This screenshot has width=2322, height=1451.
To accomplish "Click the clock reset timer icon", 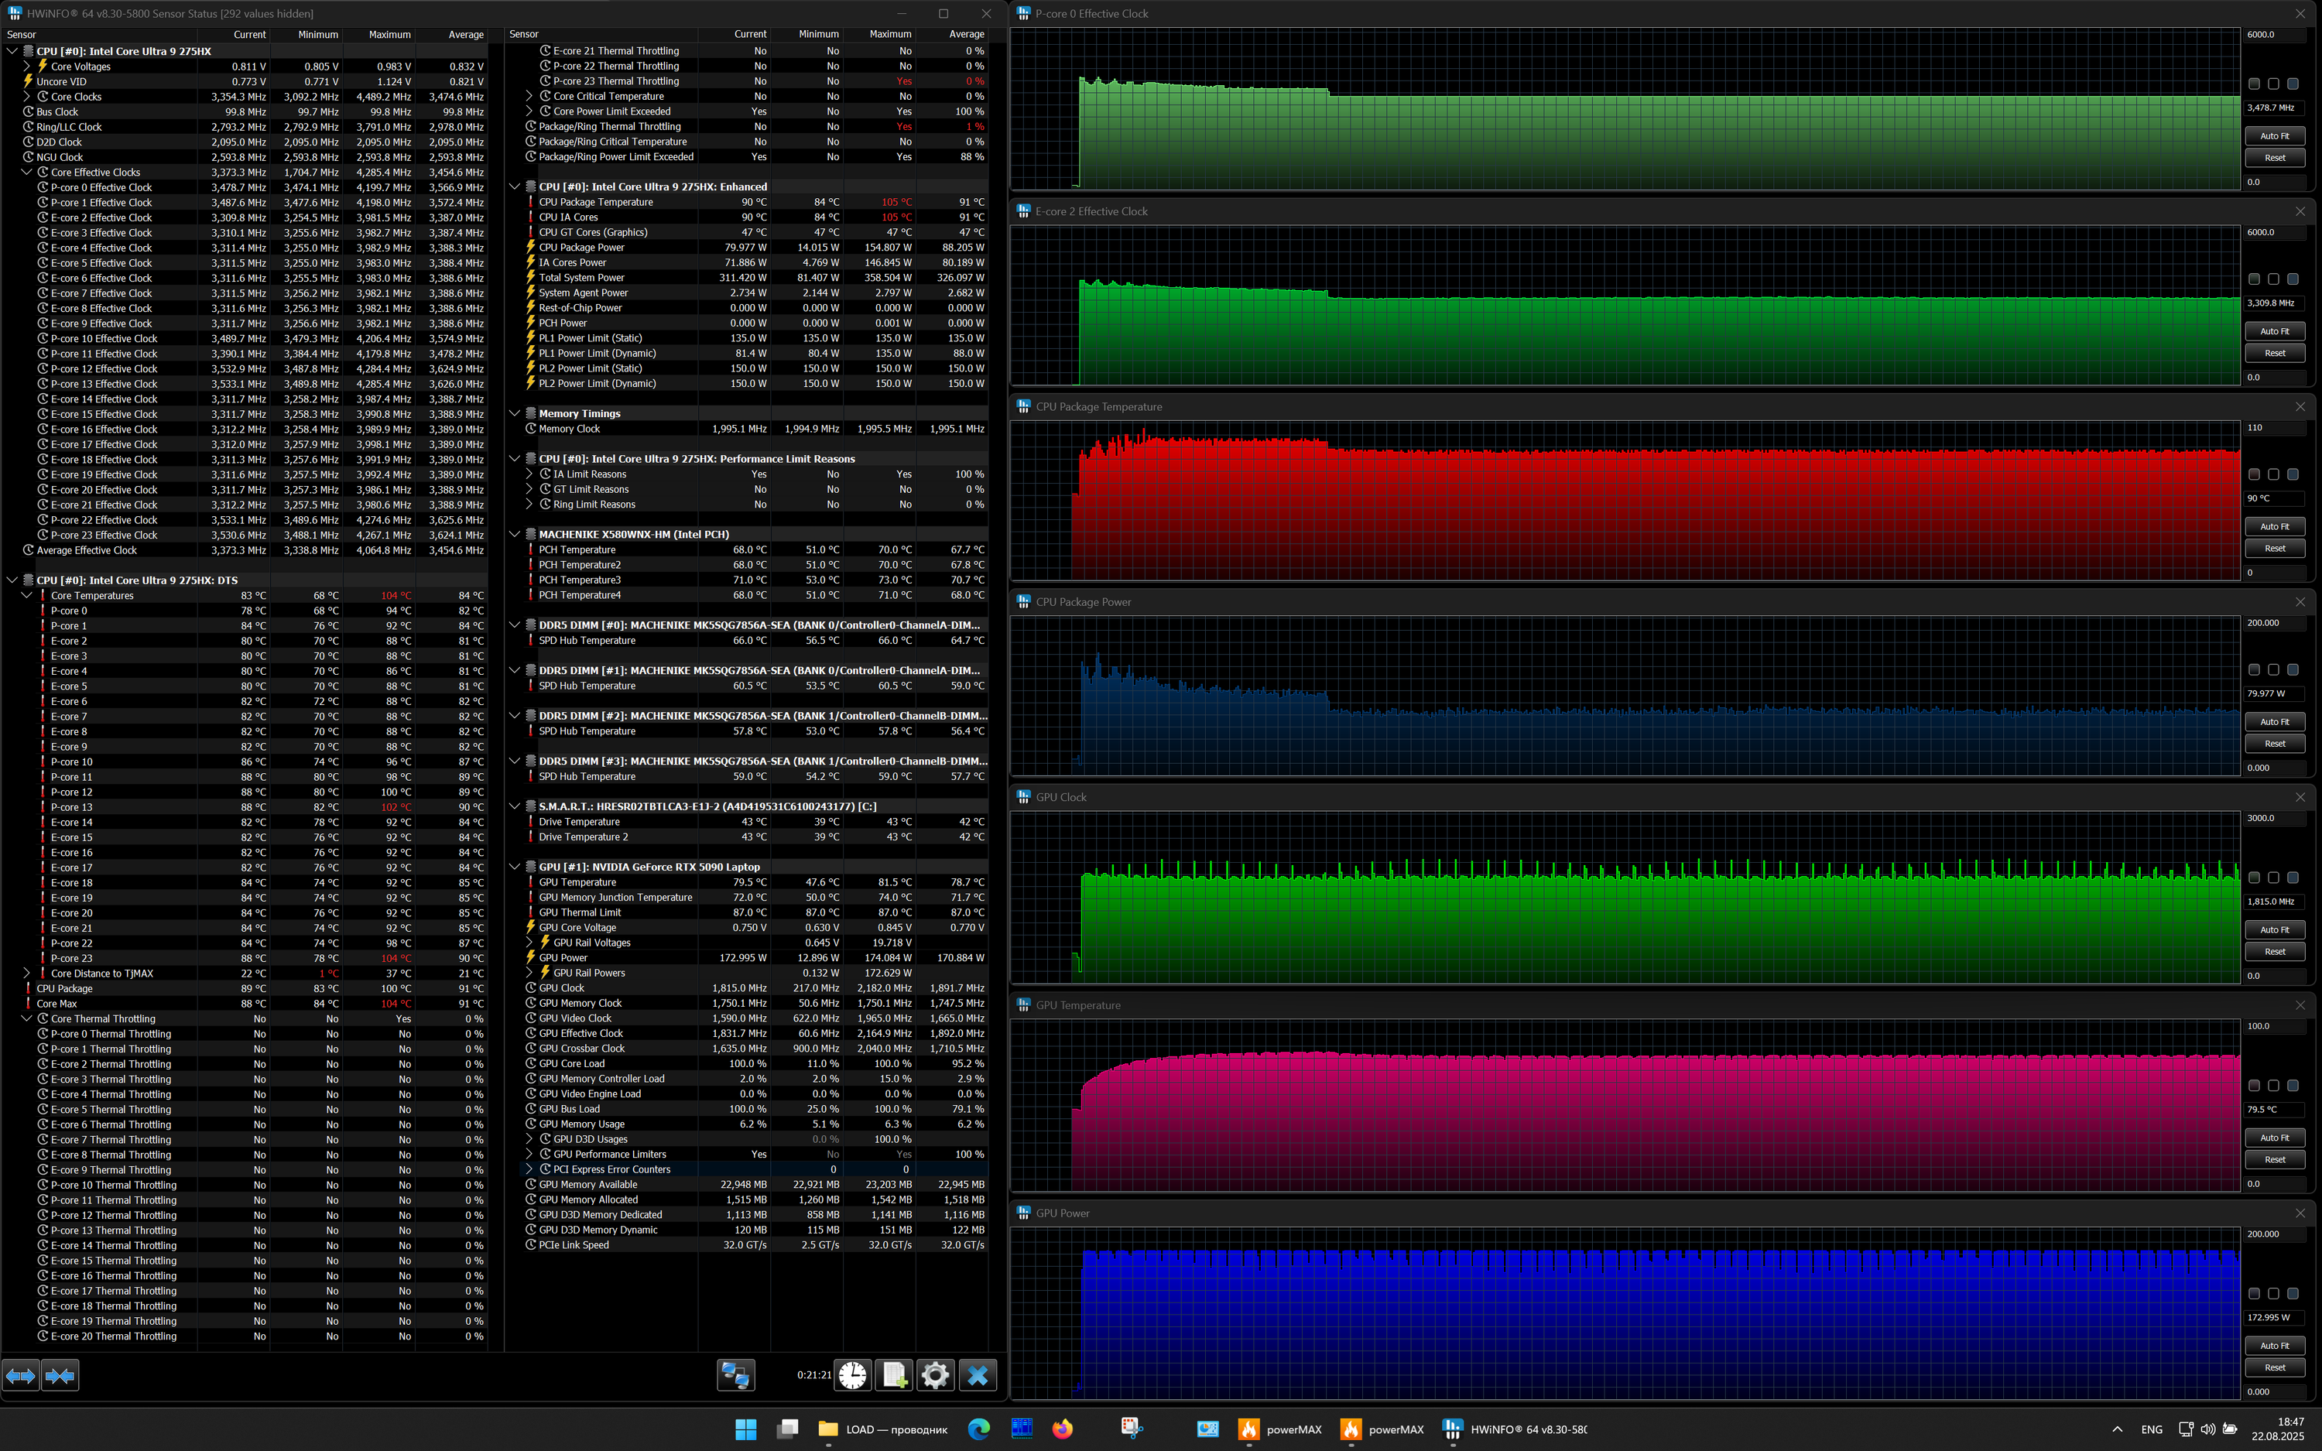I will coord(852,1375).
